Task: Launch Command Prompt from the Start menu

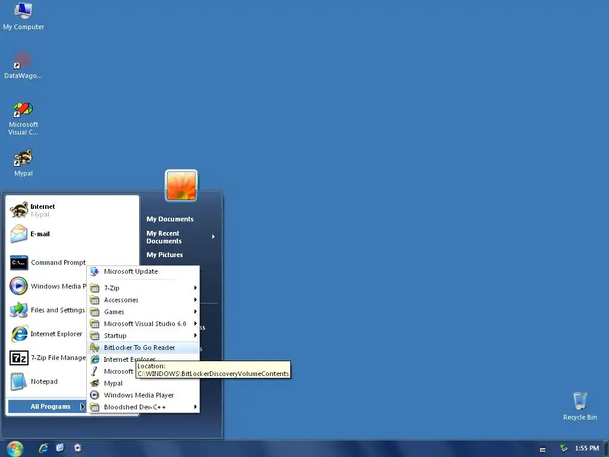Action: pos(48,262)
